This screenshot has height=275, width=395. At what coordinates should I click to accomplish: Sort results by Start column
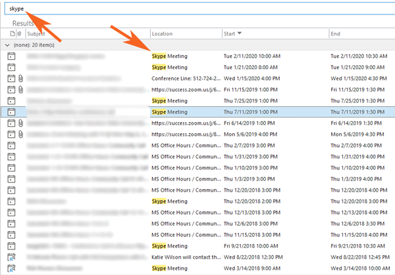click(232, 33)
